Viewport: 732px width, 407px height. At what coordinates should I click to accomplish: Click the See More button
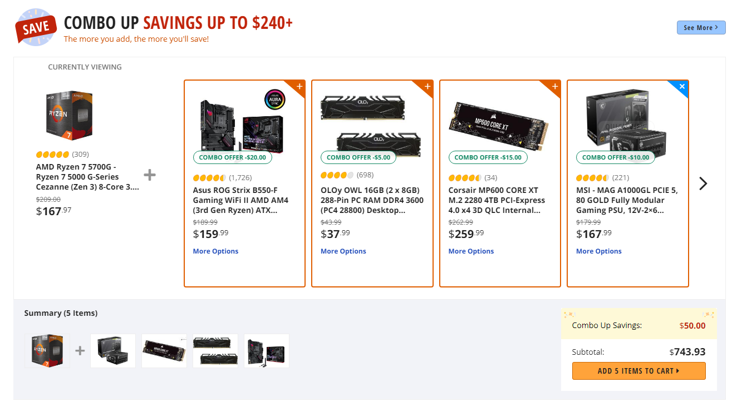pyautogui.click(x=700, y=28)
